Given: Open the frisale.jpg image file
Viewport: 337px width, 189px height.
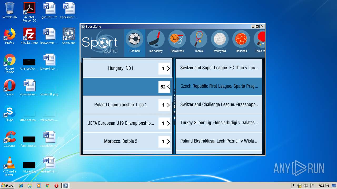Looking at the screenshot, I should click(x=29, y=167).
